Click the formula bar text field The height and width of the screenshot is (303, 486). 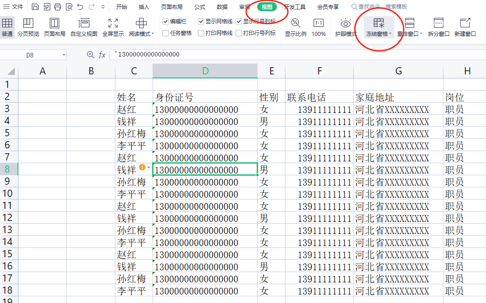298,55
